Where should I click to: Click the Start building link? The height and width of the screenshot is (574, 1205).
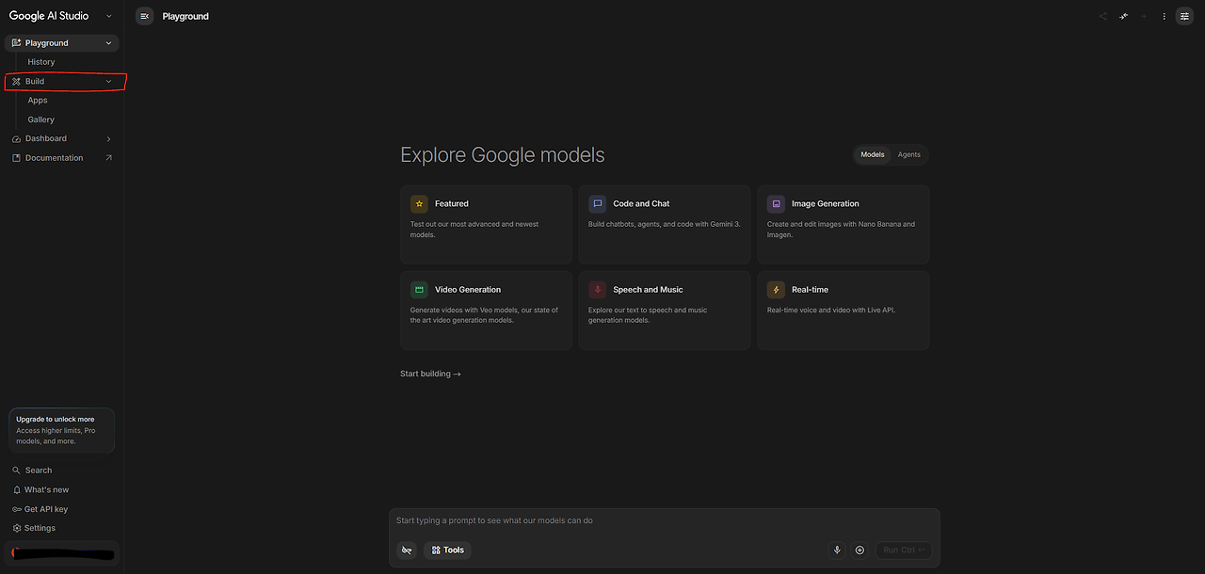pyautogui.click(x=430, y=375)
